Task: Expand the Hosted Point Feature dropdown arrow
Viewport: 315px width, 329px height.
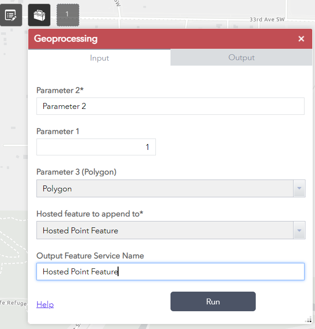Action: 299,231
